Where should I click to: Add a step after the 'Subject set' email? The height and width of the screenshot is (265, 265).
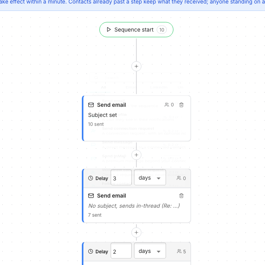pyautogui.click(x=136, y=155)
